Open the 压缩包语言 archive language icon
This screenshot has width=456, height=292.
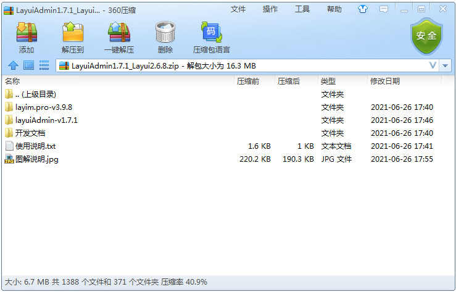coord(212,32)
